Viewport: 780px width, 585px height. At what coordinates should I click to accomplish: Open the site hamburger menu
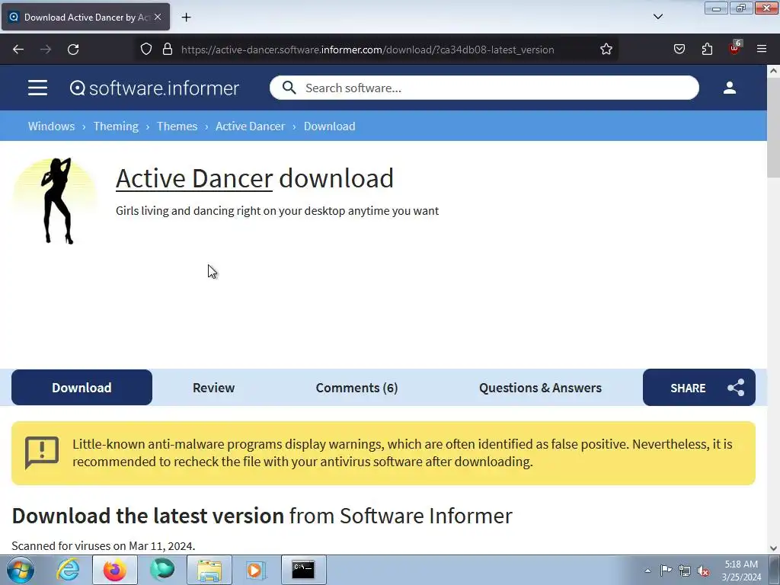pos(38,88)
